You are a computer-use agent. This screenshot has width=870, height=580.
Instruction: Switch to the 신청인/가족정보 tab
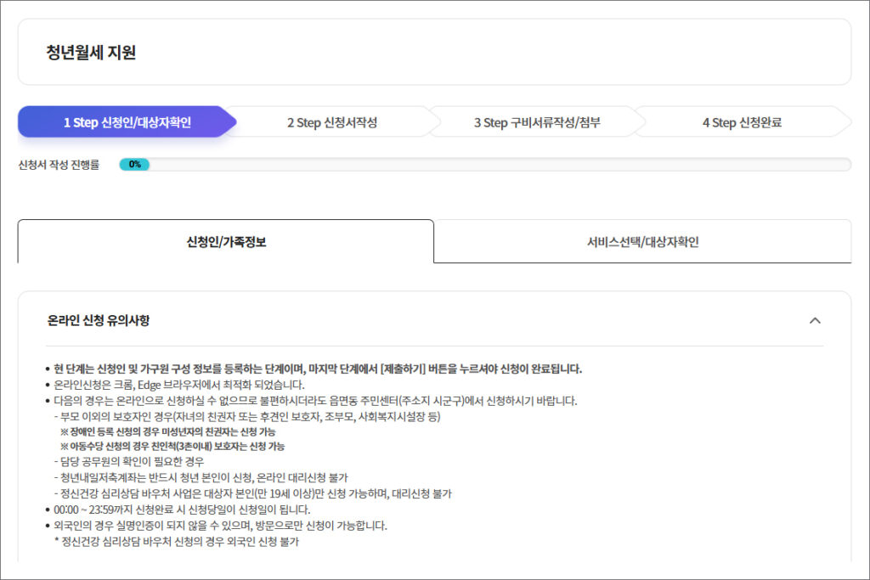click(226, 242)
